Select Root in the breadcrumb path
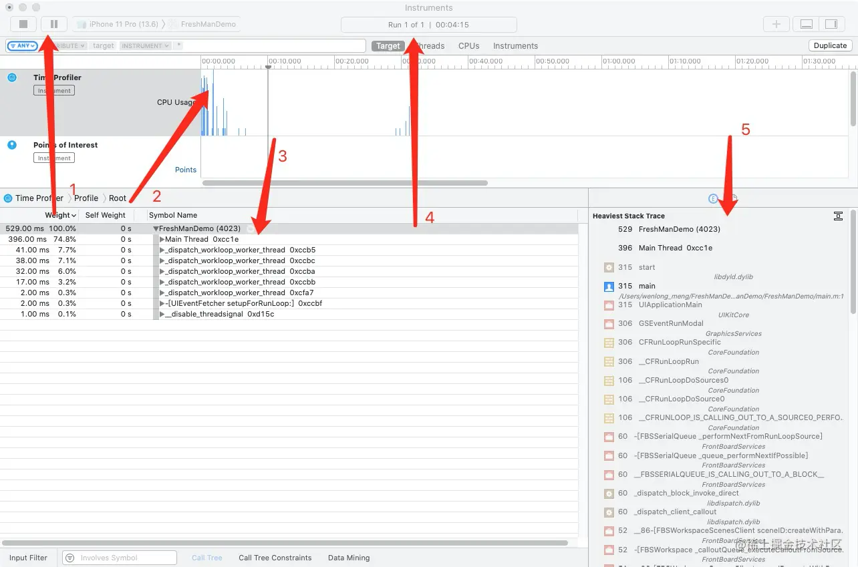Viewport: 858px width, 567px height. (118, 198)
